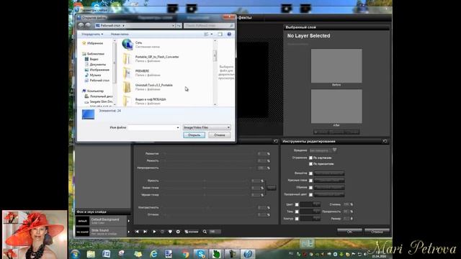Open Image/Video Files type dropdown

pos(207,127)
